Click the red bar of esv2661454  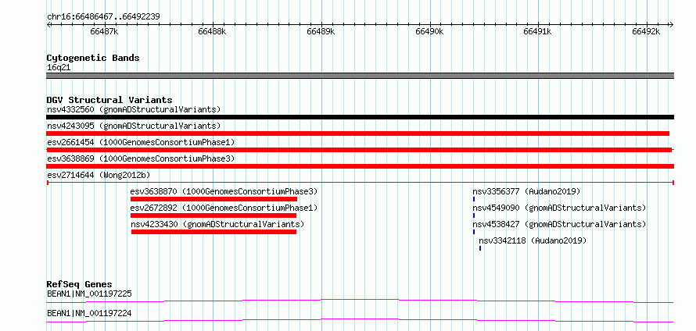click(359, 150)
